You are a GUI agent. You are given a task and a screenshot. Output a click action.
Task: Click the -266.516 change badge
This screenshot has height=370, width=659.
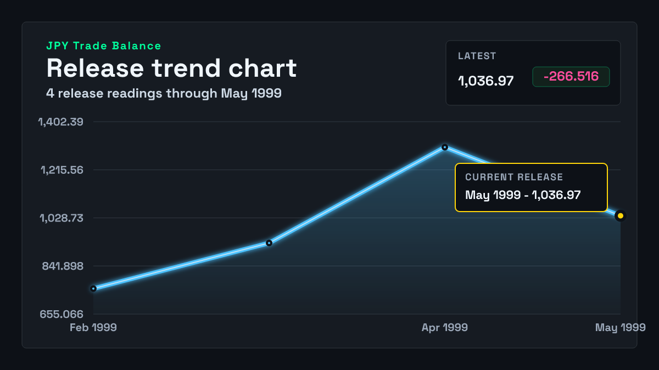(x=571, y=77)
